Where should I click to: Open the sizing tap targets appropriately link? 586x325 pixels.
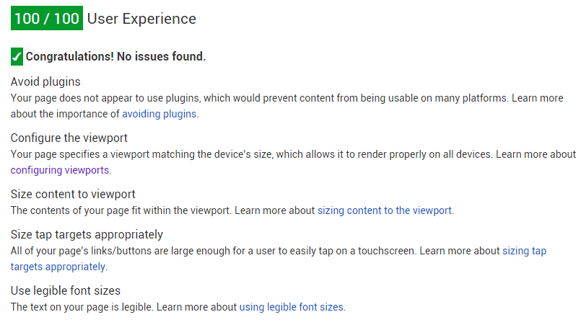pos(525,251)
